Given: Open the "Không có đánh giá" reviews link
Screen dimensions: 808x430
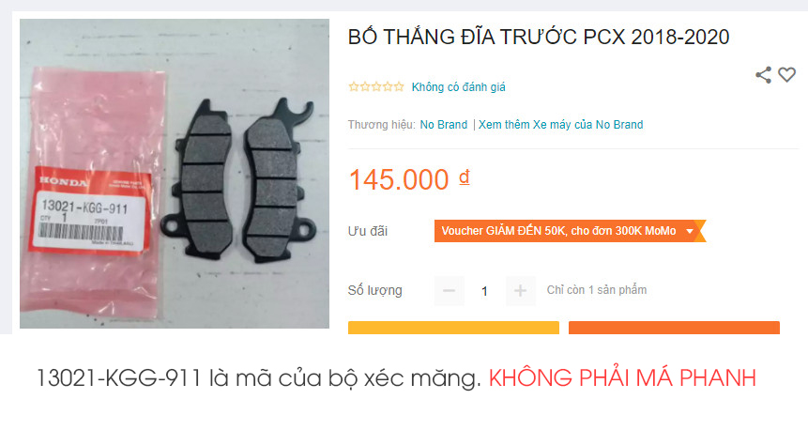Looking at the screenshot, I should pyautogui.click(x=458, y=87).
